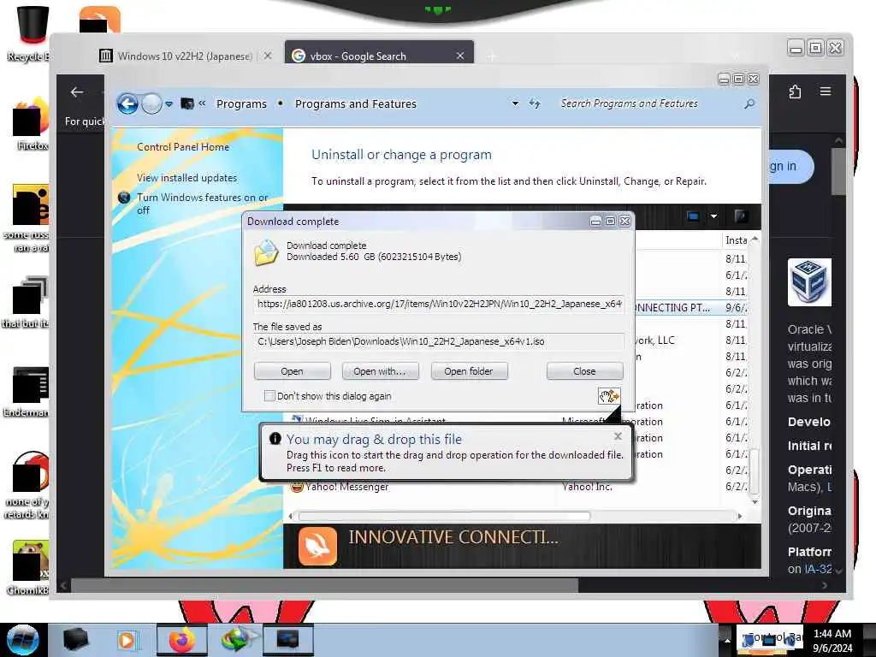Viewport: 876px width, 657px height.
Task: Open the Firefox hamburger menu
Action: [826, 92]
